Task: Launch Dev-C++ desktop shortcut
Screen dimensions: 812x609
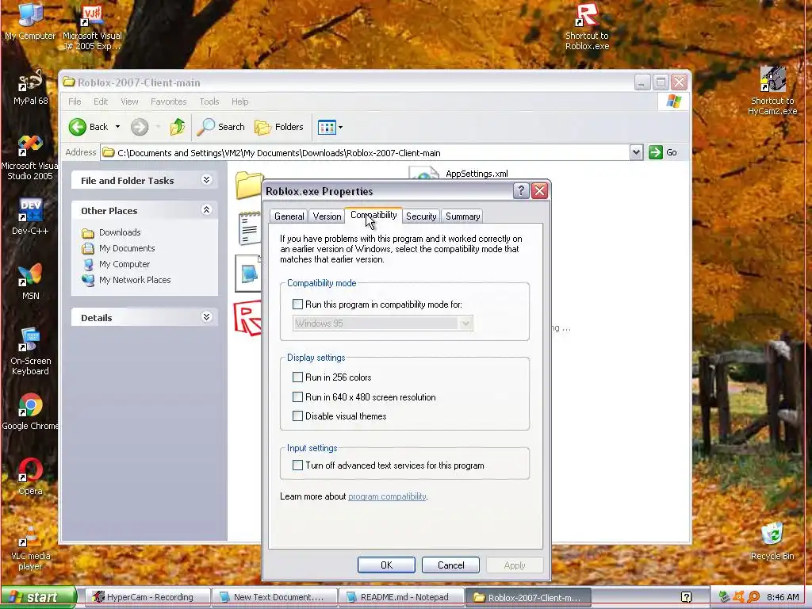Action: pos(30,216)
